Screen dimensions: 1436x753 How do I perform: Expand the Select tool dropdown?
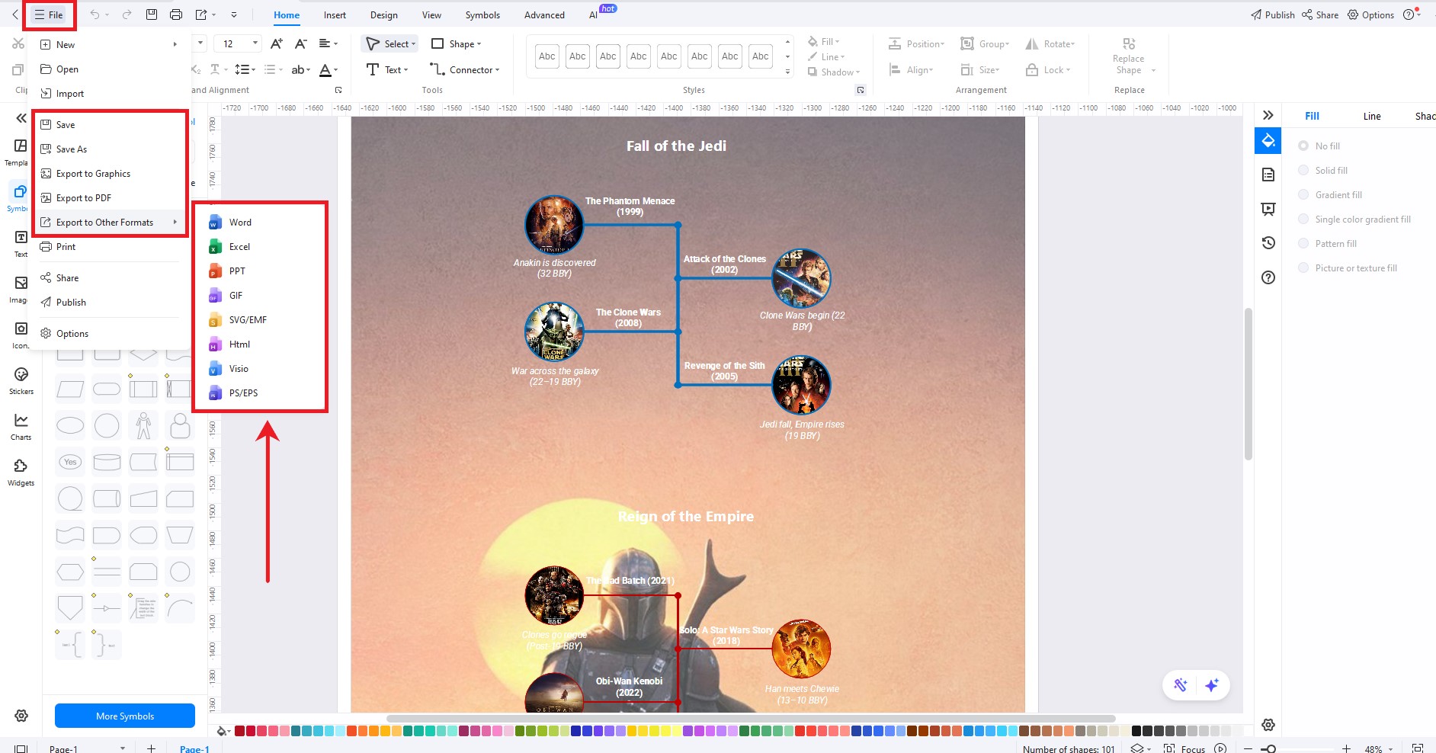pos(413,44)
